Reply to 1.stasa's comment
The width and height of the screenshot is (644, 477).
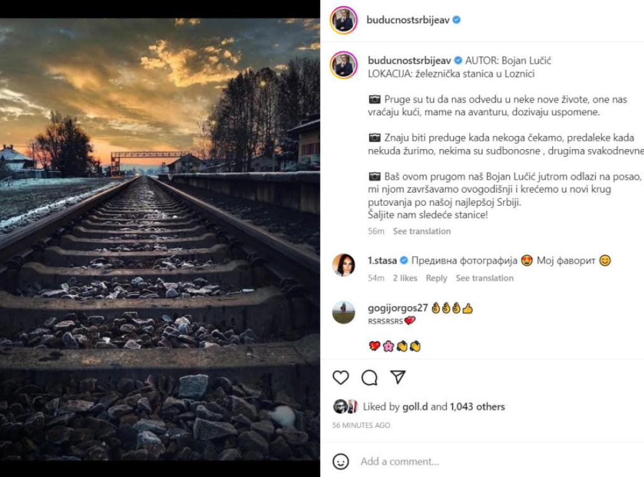437,278
